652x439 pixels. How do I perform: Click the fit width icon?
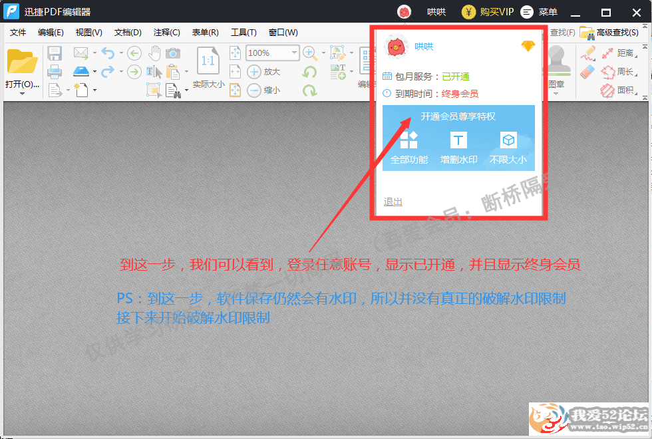pos(235,72)
